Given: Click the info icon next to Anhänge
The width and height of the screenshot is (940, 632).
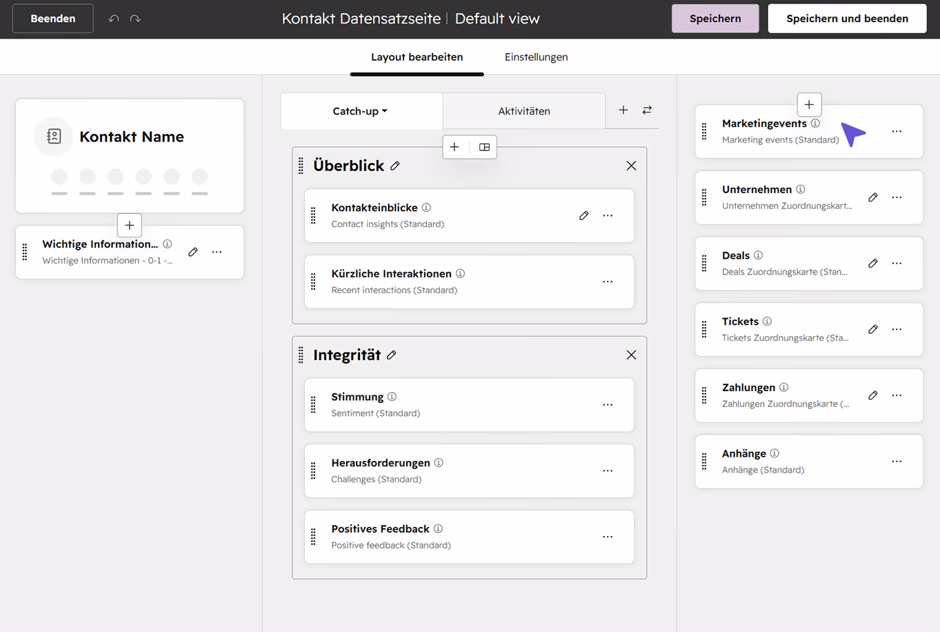Looking at the screenshot, I should pyautogui.click(x=774, y=453).
